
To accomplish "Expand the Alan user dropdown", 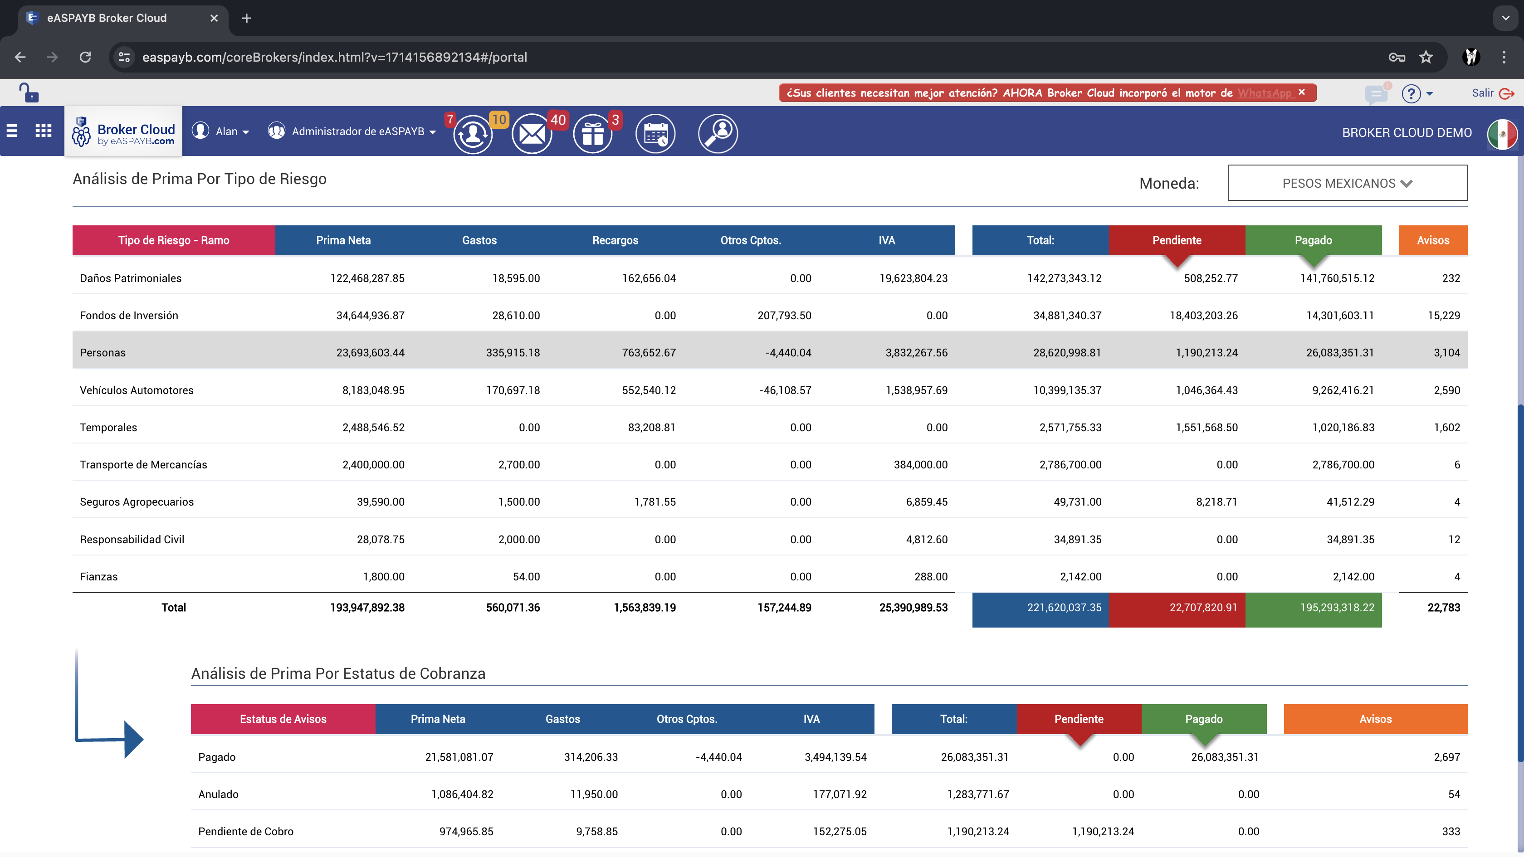I will point(221,131).
